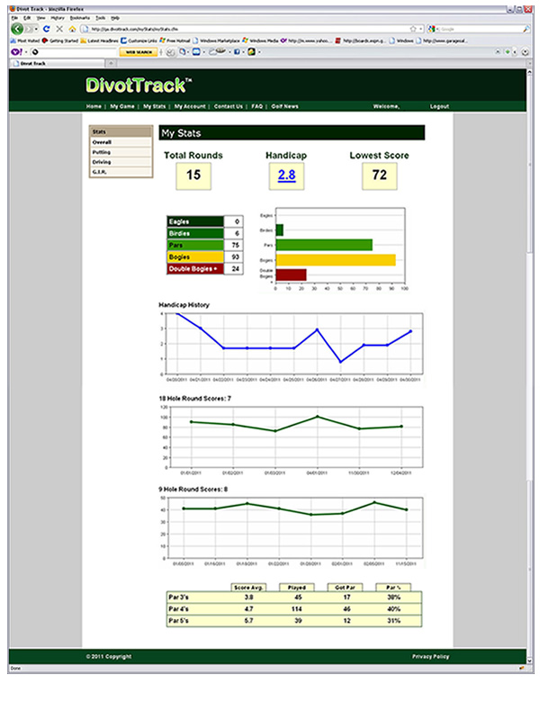Screen dimensions: 540x720
Task: Open the Bookmarks menu
Action: click(79, 18)
